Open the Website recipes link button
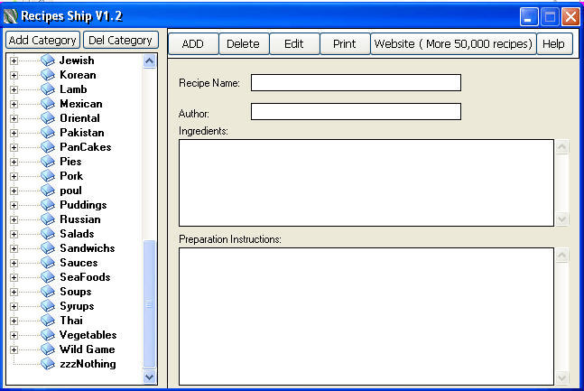The height and width of the screenshot is (391, 584). pos(452,44)
